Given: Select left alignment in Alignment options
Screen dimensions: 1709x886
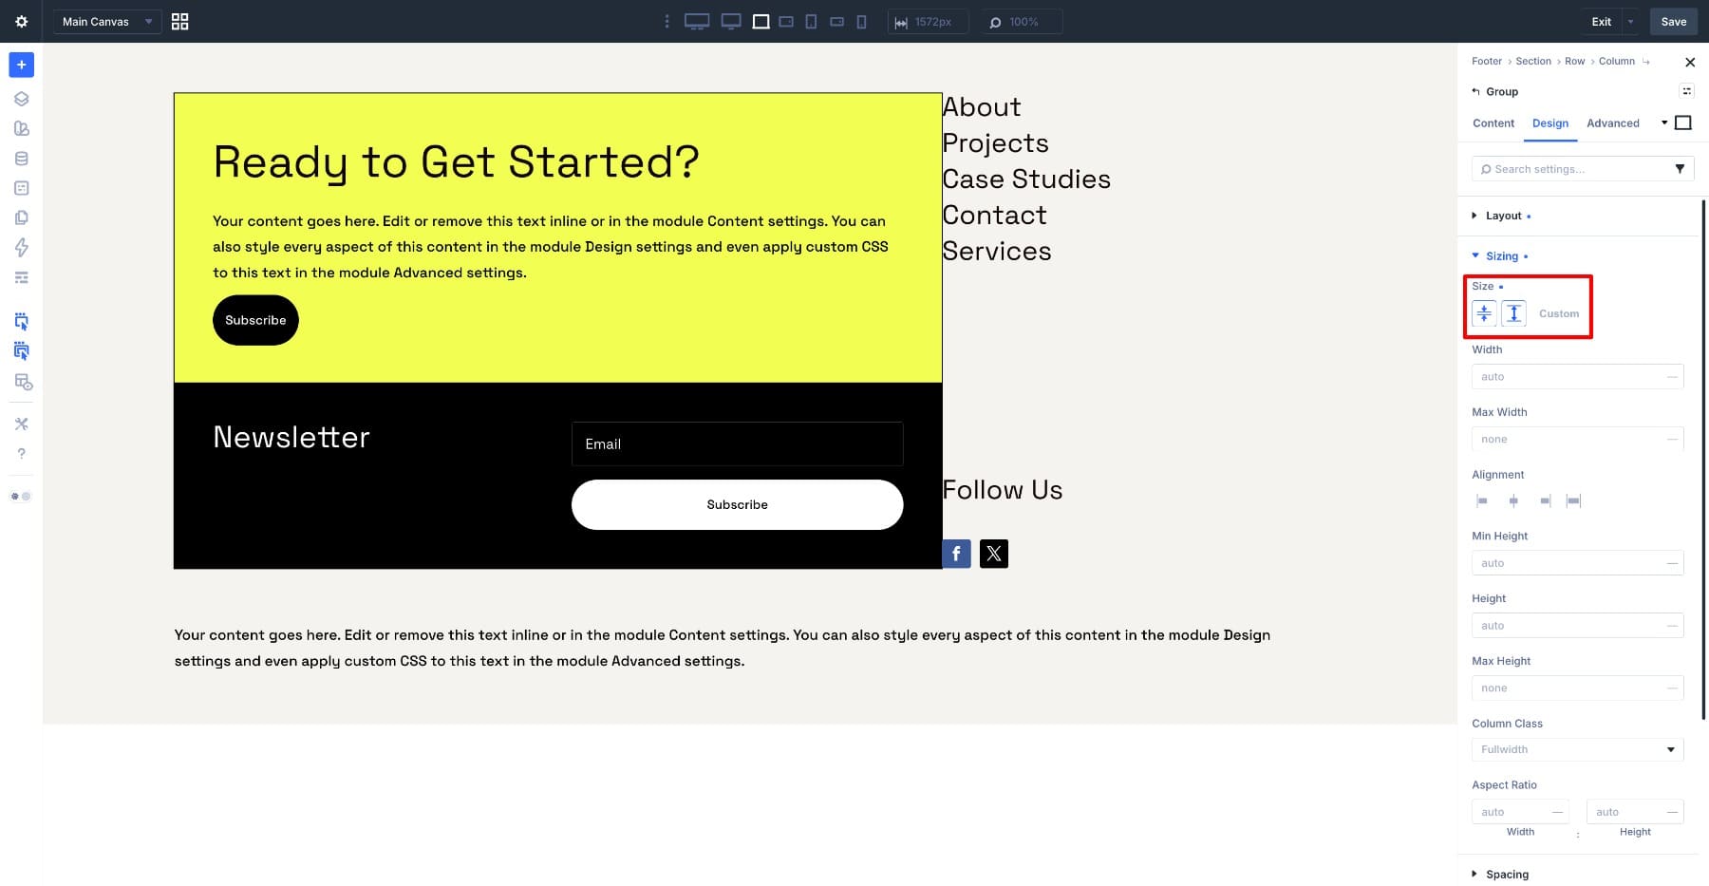Looking at the screenshot, I should click(x=1482, y=500).
